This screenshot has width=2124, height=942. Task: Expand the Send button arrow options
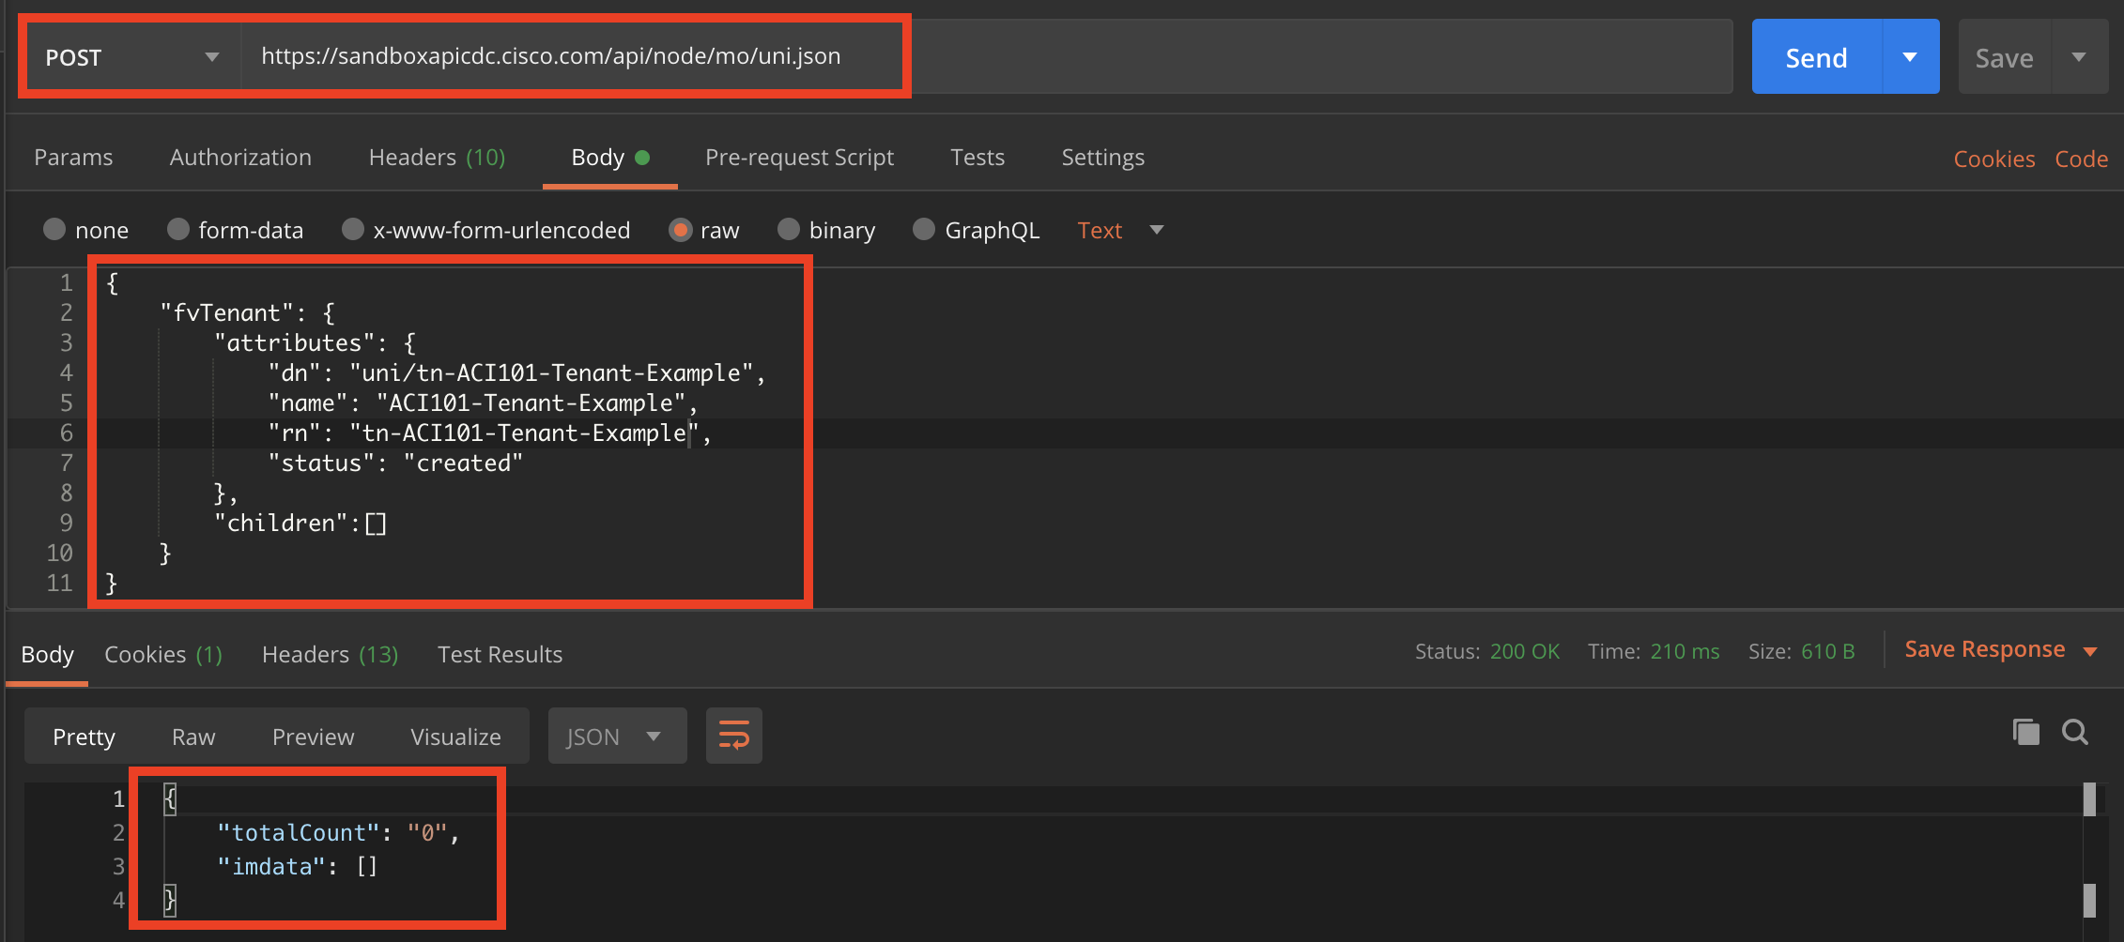[x=1910, y=57]
